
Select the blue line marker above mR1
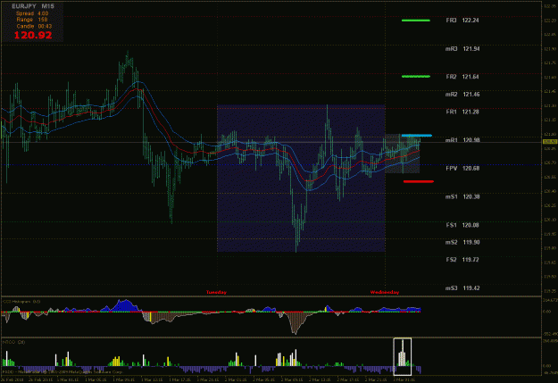(416, 136)
